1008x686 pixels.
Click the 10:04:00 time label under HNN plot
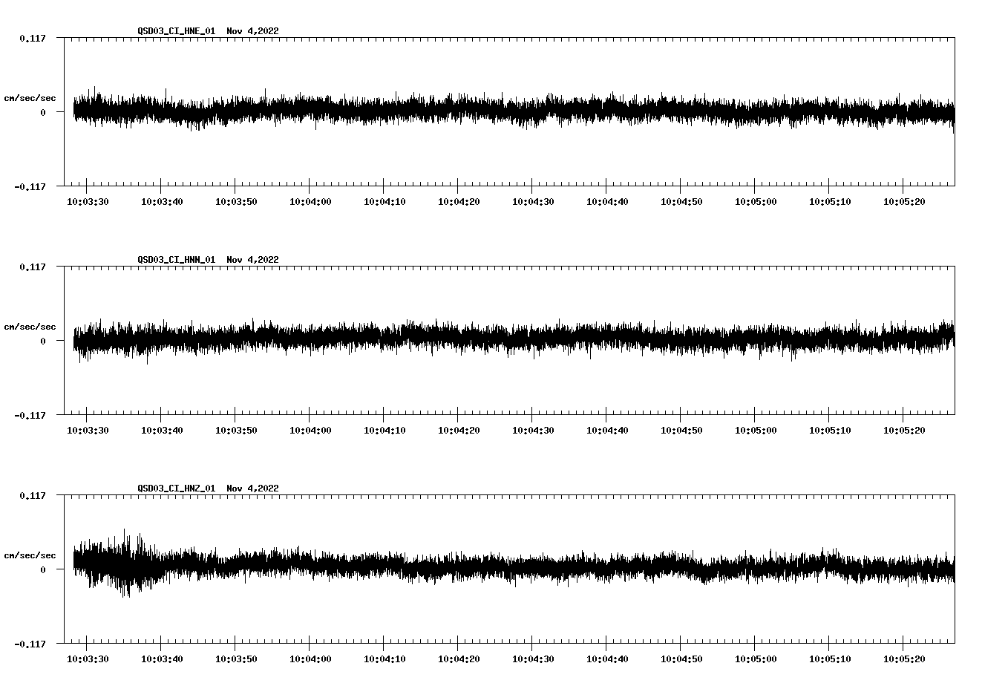[x=310, y=431]
